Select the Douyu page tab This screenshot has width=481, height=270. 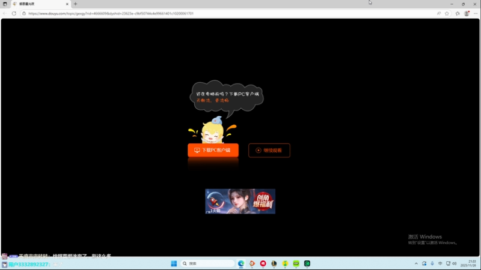(x=41, y=4)
